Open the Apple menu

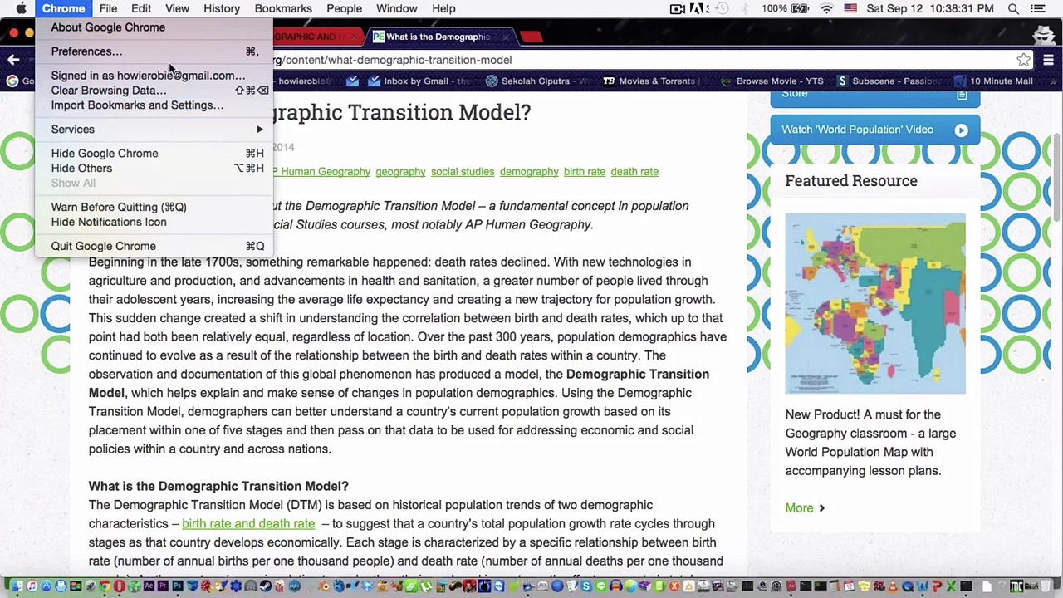pyautogui.click(x=21, y=8)
